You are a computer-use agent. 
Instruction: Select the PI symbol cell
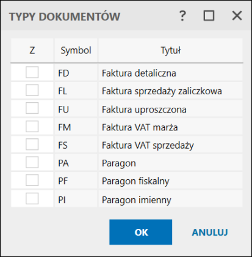point(76,199)
